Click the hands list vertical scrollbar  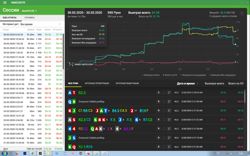point(245,97)
